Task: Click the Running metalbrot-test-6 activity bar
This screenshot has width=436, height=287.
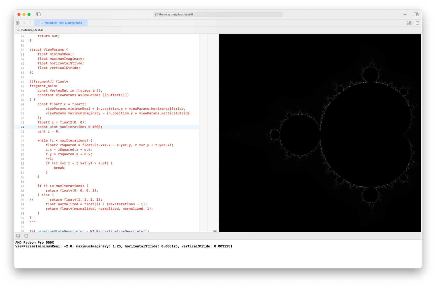Action: click(x=218, y=14)
